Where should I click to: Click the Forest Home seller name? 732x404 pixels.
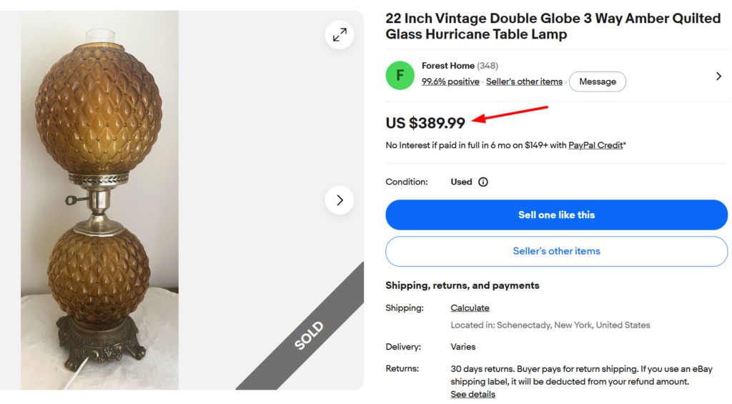point(448,66)
